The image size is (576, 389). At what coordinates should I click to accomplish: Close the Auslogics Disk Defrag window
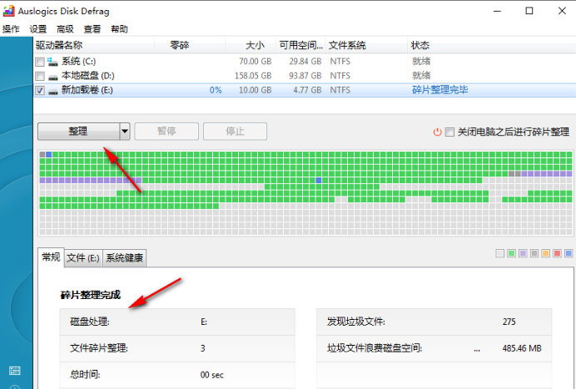(x=562, y=11)
